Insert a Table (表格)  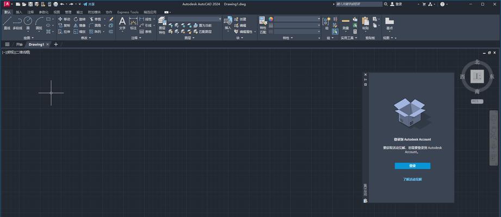click(146, 31)
